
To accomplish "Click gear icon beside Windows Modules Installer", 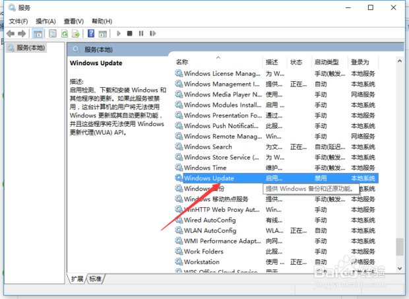I will click(179, 105).
